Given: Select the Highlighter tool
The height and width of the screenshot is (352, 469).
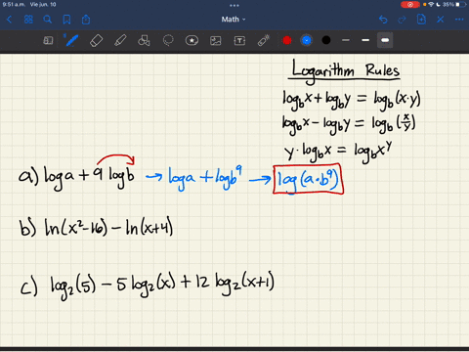Looking at the screenshot, I should [120, 41].
